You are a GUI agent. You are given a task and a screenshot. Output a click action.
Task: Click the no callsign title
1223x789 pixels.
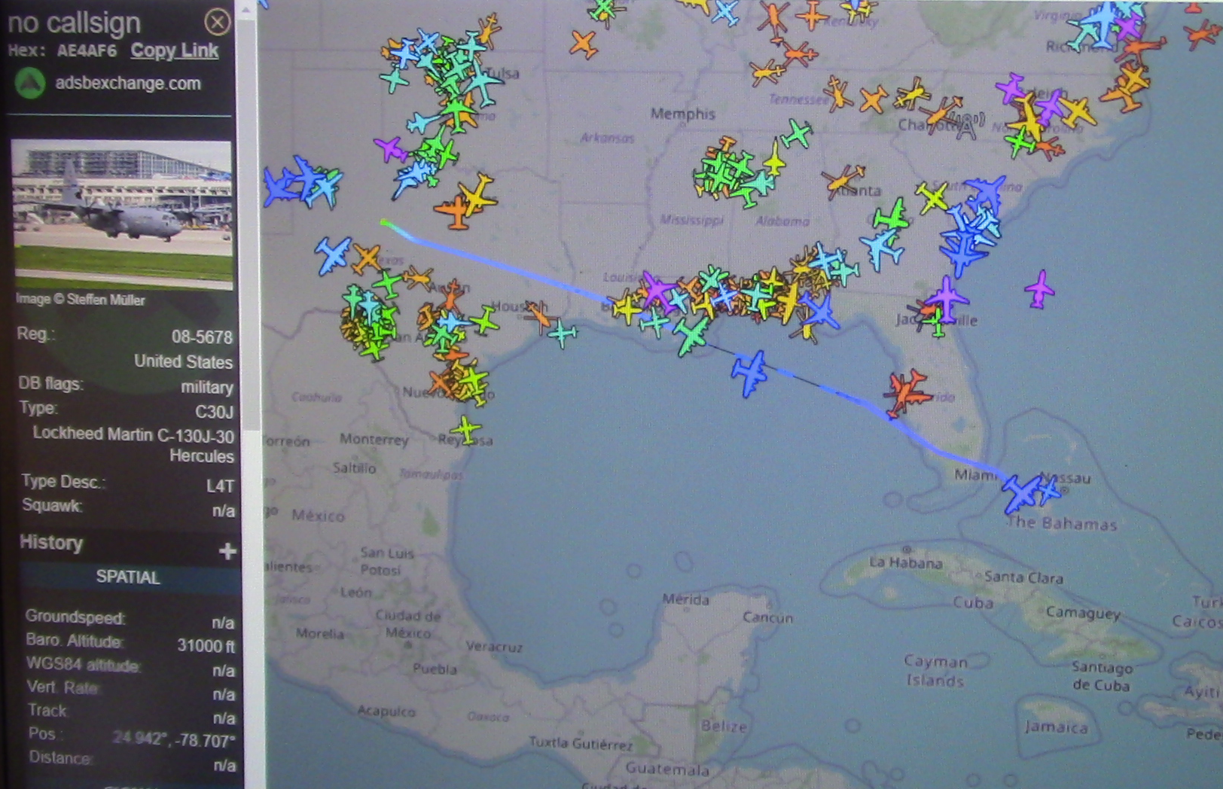(74, 23)
